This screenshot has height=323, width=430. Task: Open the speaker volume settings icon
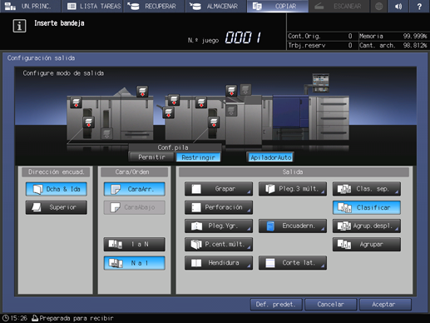tap(398, 6)
